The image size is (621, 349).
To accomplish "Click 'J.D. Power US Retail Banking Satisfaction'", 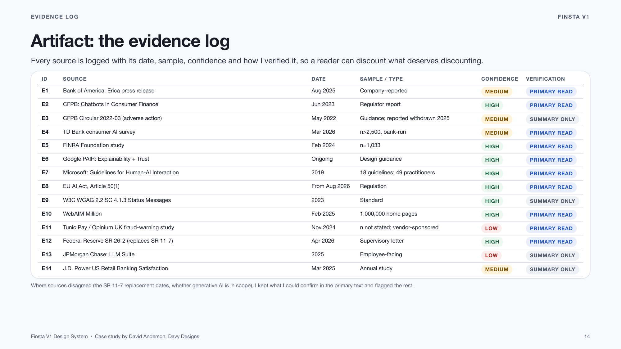I will click(x=116, y=268).
